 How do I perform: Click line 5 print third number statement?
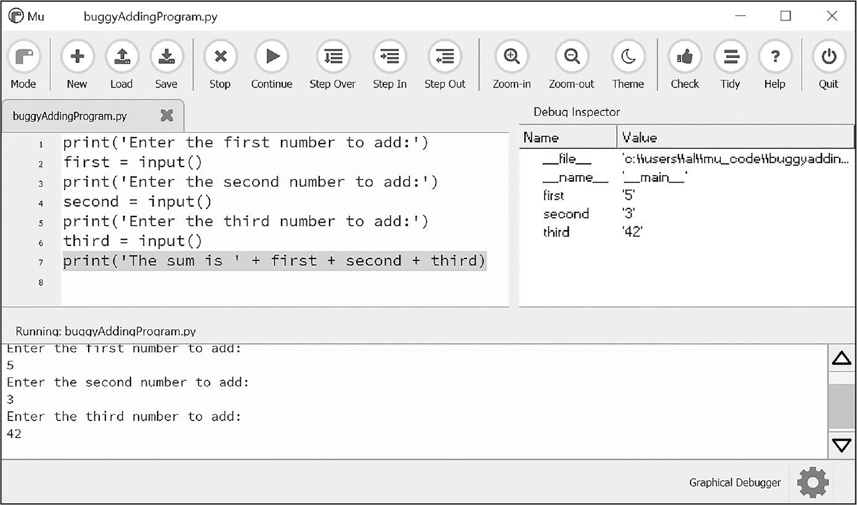coord(245,221)
